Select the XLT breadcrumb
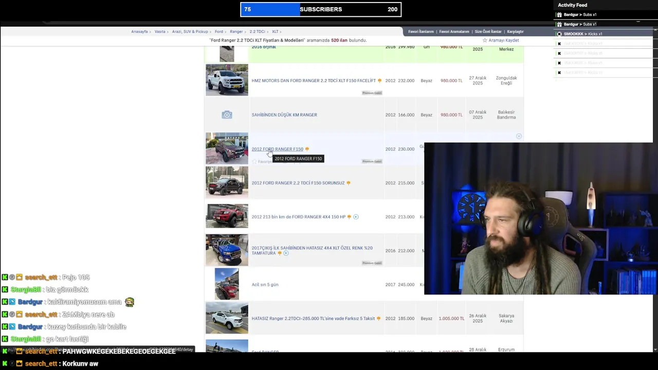This screenshot has height=370, width=658. tap(275, 31)
